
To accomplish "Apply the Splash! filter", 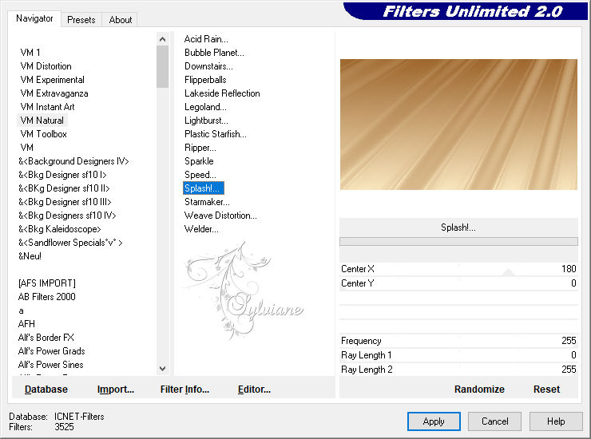I will tap(434, 421).
